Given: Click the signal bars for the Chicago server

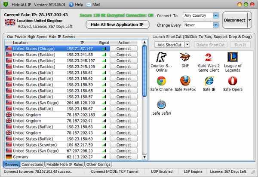Looking at the screenshot, I should 104,49.
